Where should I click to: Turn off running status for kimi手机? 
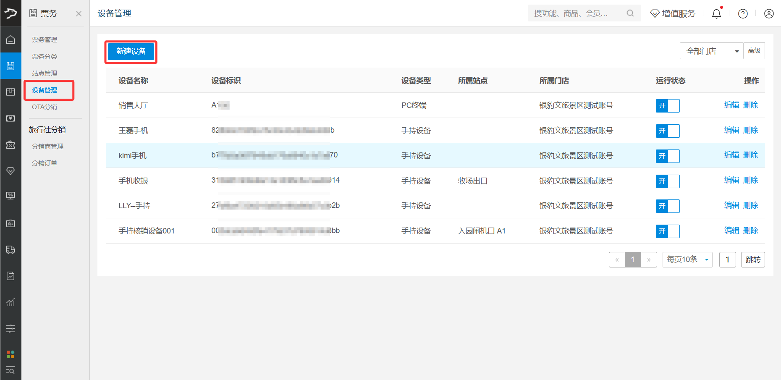point(668,156)
